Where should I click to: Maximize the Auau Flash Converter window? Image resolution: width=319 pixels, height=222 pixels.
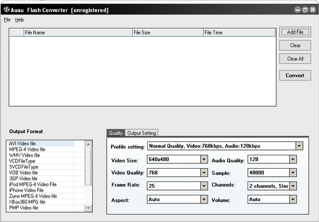[305, 9]
